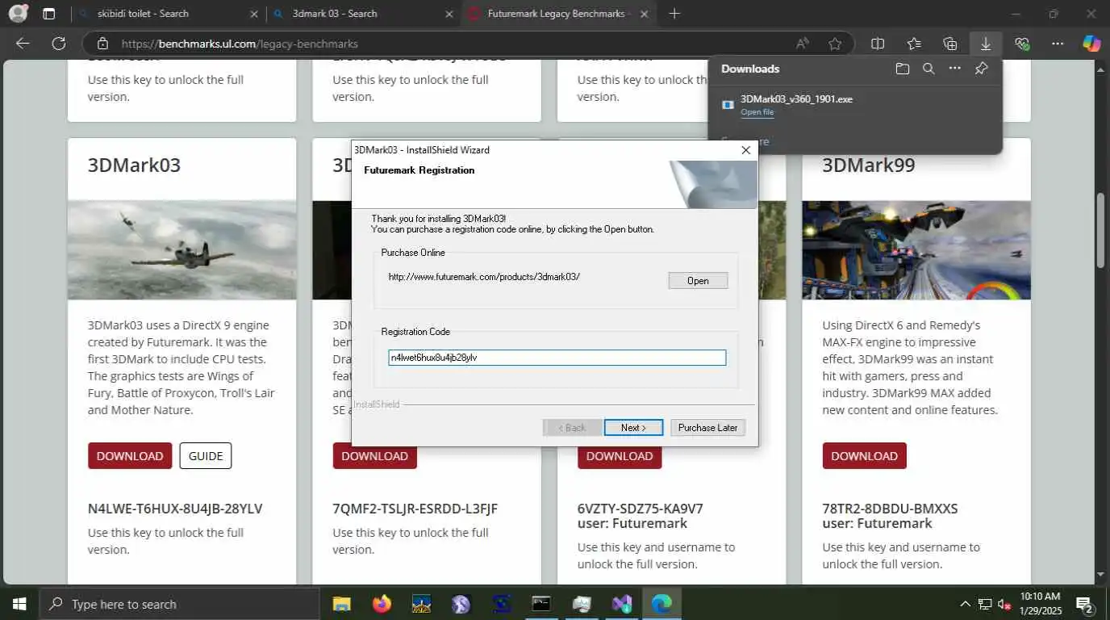This screenshot has height=620, width=1110.
Task: Open the Copilot sidebar icon
Action: click(1091, 44)
